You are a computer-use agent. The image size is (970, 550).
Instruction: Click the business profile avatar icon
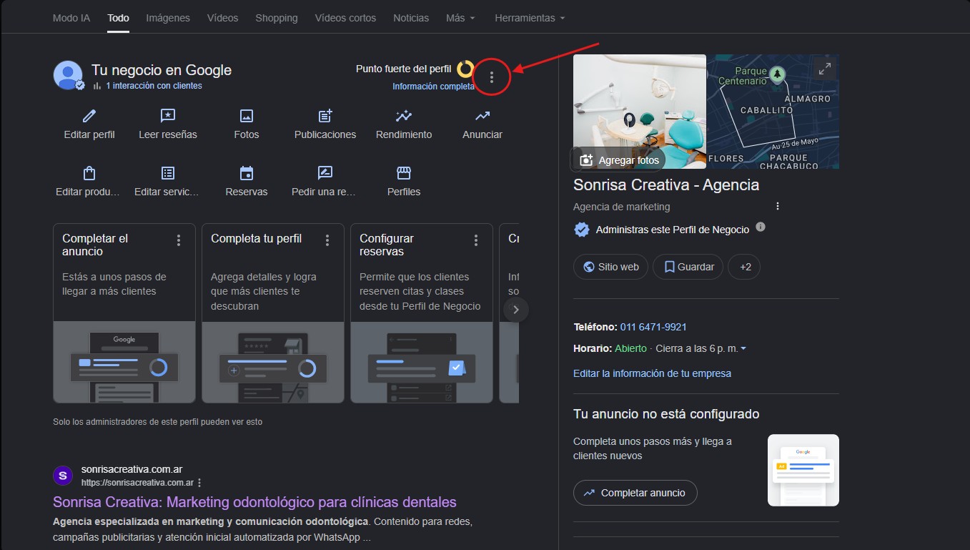[68, 75]
